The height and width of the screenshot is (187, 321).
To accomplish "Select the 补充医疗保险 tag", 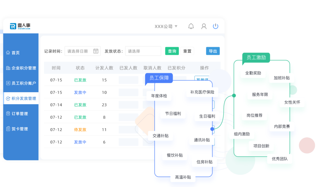I will click(202, 92).
